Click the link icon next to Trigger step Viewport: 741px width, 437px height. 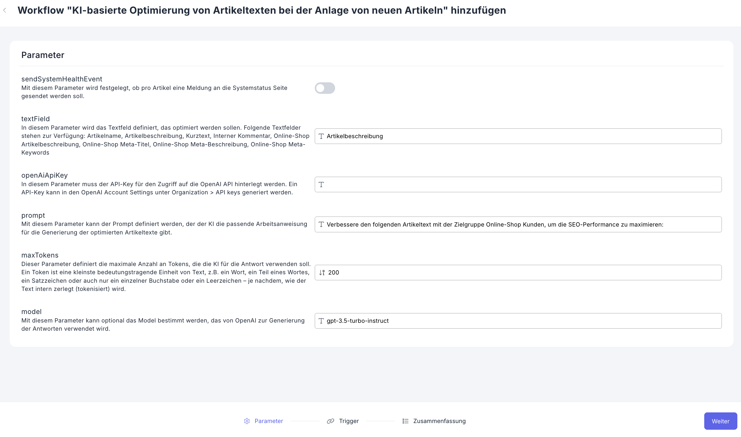click(x=331, y=421)
